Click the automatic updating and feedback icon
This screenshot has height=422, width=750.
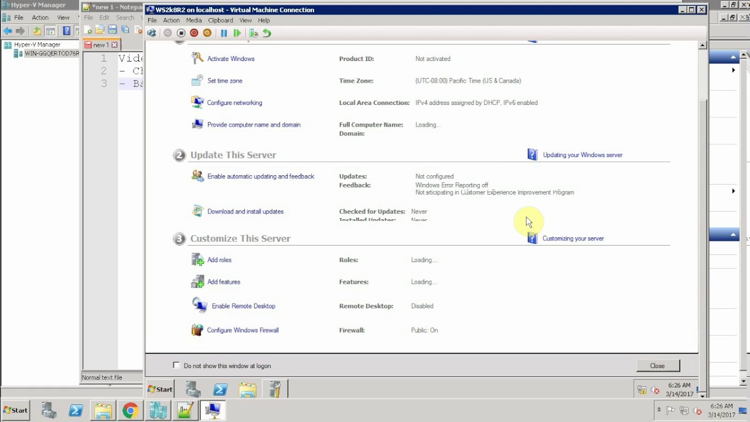pos(197,176)
